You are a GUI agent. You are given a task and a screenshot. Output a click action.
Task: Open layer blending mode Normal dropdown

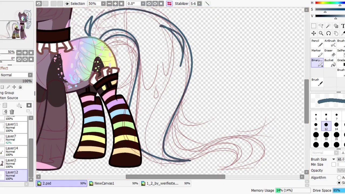pyautogui.click(x=16, y=75)
